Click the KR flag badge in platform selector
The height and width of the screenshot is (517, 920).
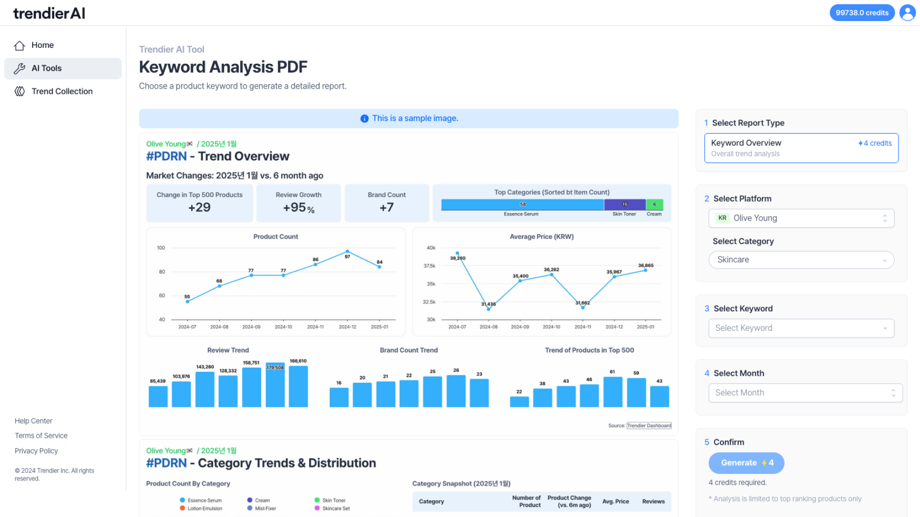[722, 218]
